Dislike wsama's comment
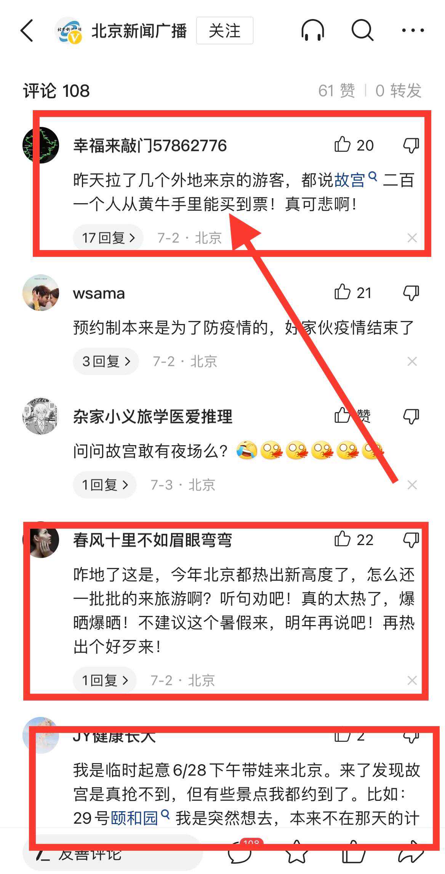Viewport: 445px width, 874px height. (x=411, y=293)
